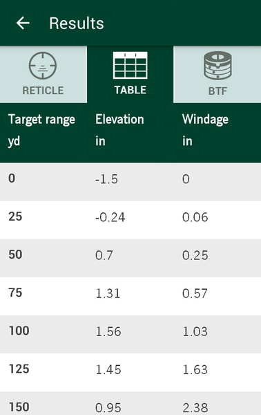The image size is (261, 415).
Task: Tap the Windage column header
Action: tap(205, 120)
